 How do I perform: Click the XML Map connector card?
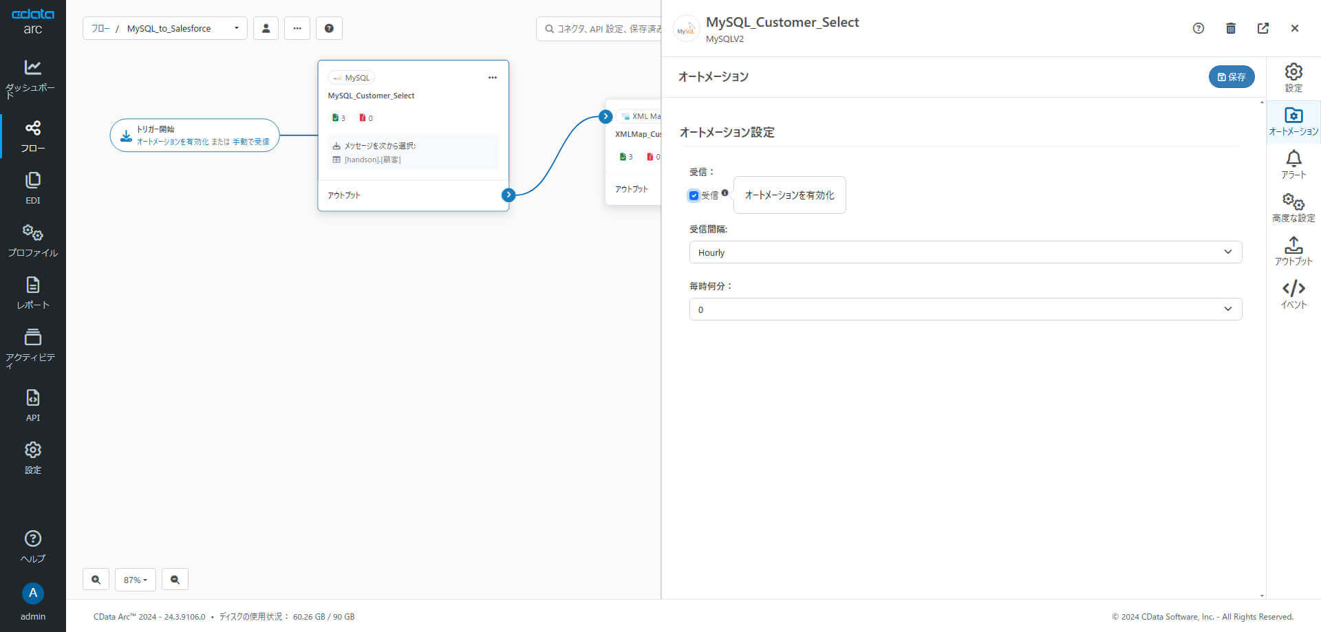coord(633,151)
